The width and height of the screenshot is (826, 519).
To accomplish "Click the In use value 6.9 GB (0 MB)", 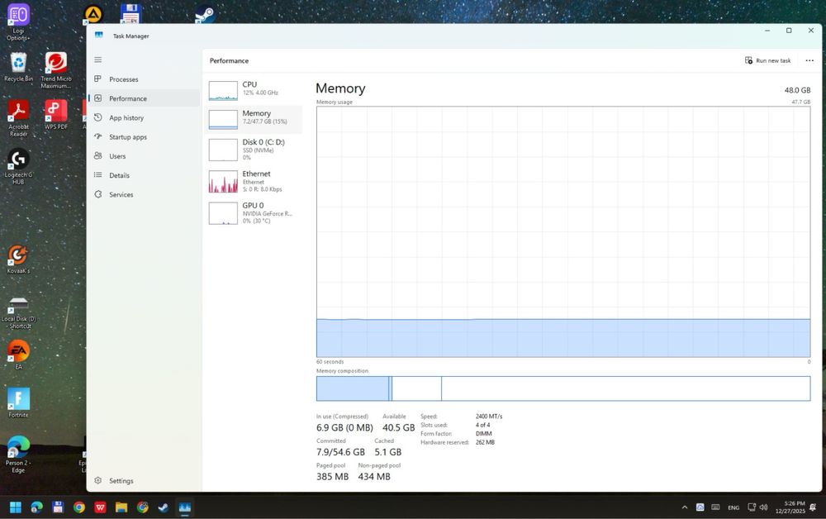I will 344,428.
